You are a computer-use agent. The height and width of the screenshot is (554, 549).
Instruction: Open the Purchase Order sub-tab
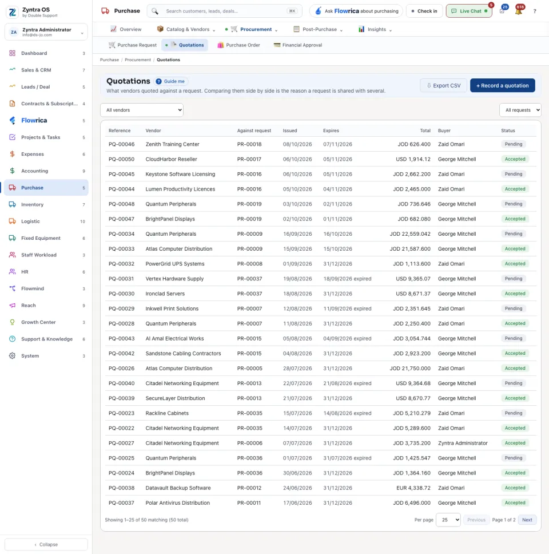238,45
